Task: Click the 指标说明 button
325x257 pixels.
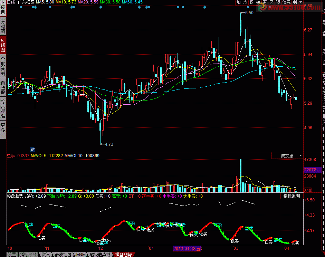Action: (292, 196)
